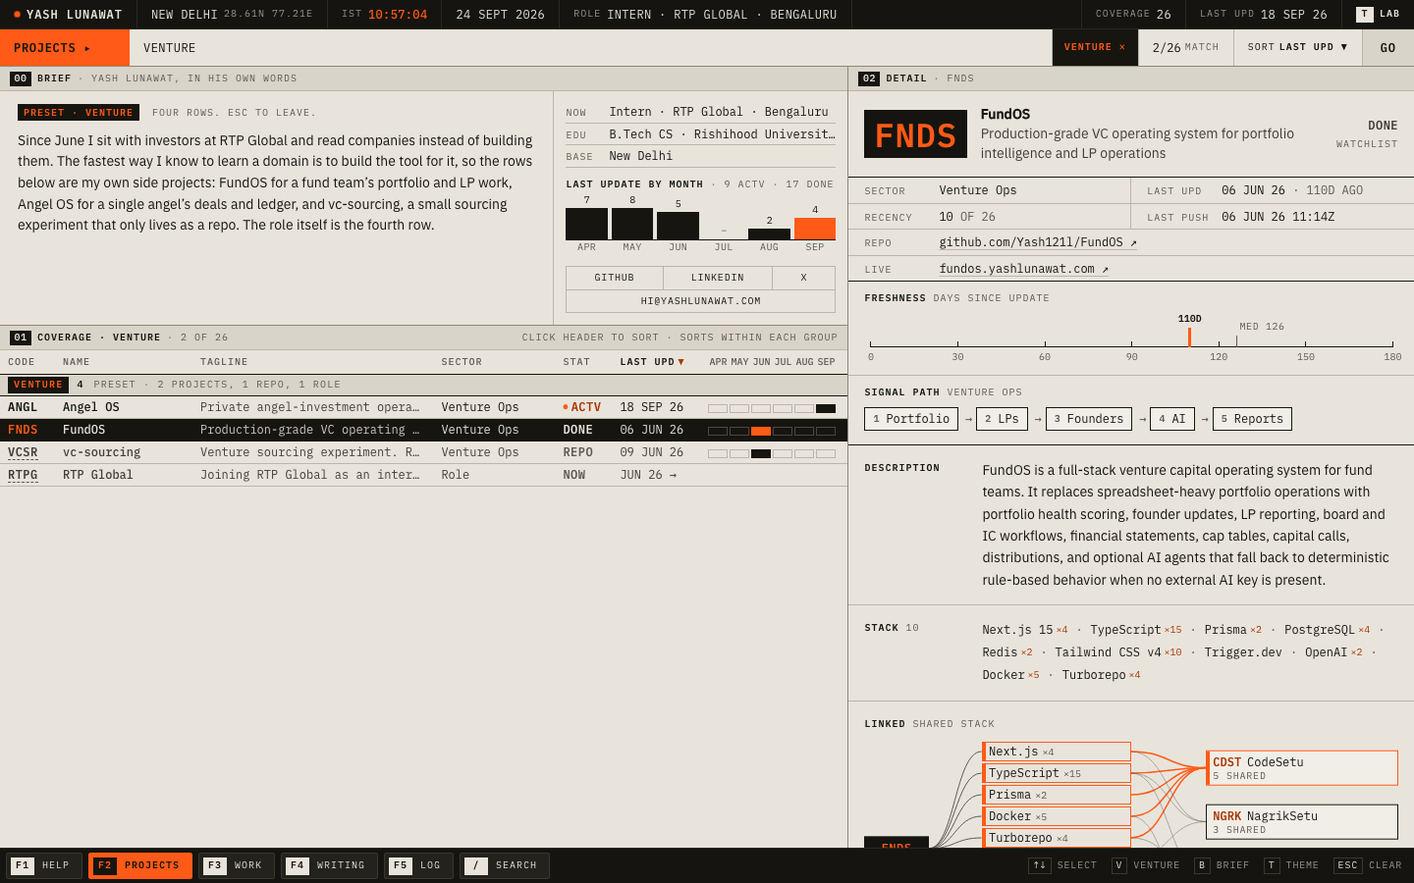1414x883 pixels.
Task: Sort table by NAME column header
Action: click(77, 362)
